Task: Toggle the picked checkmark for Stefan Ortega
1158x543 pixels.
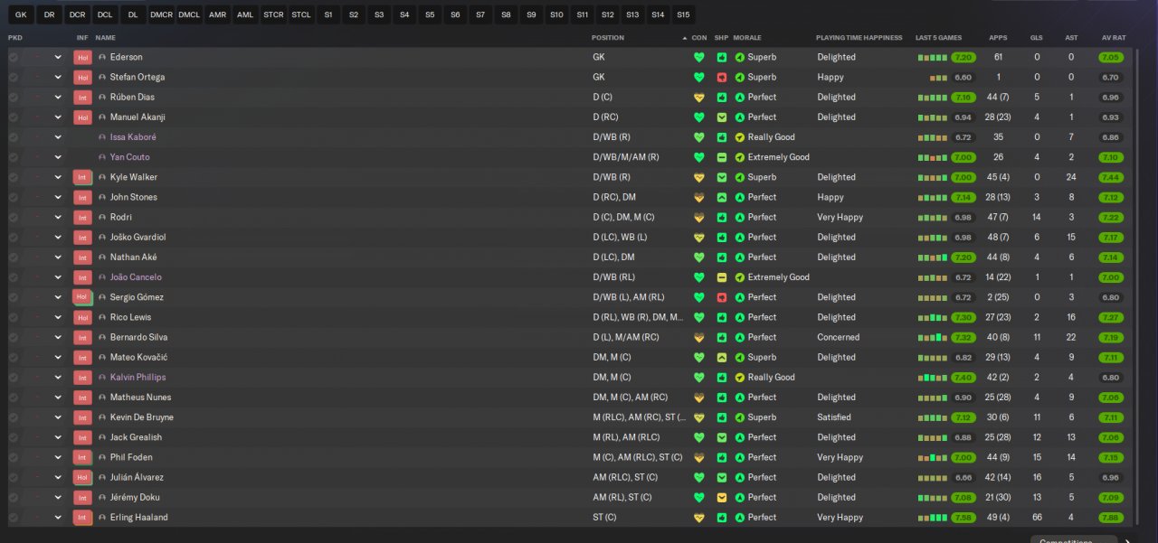Action: point(14,77)
